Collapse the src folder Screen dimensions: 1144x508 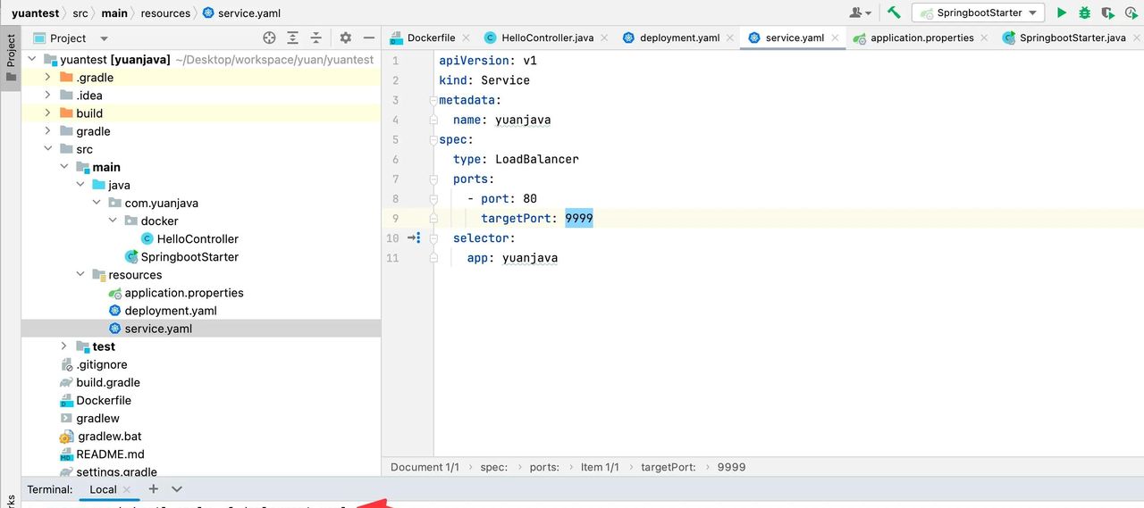(x=48, y=149)
